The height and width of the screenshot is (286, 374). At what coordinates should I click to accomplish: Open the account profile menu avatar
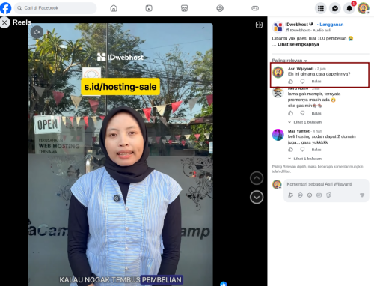[x=364, y=8]
